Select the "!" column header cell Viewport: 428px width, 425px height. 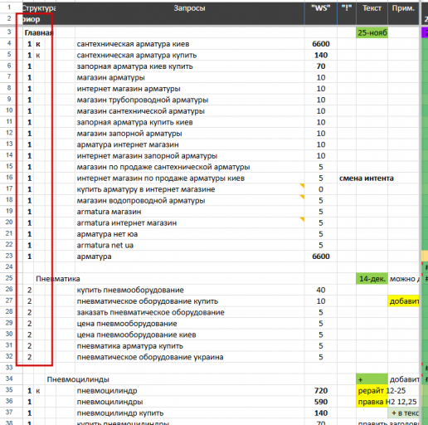pyautogui.click(x=347, y=8)
